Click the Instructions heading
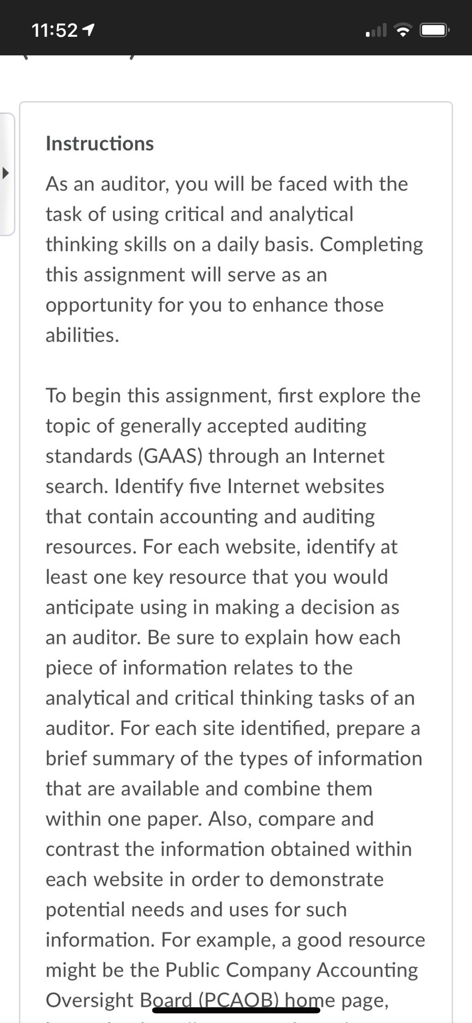The width and height of the screenshot is (472, 1023). (100, 144)
